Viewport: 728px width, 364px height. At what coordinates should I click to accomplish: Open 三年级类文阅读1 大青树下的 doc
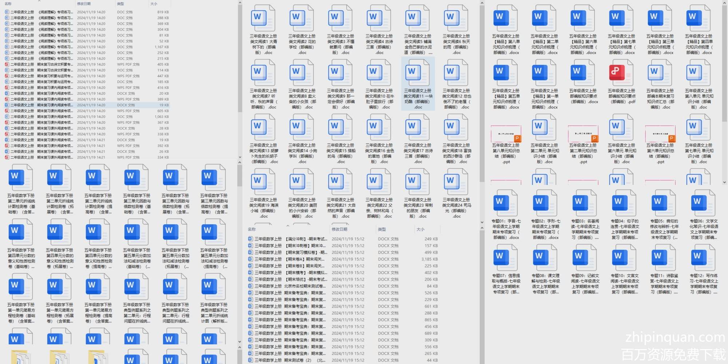coord(263,19)
